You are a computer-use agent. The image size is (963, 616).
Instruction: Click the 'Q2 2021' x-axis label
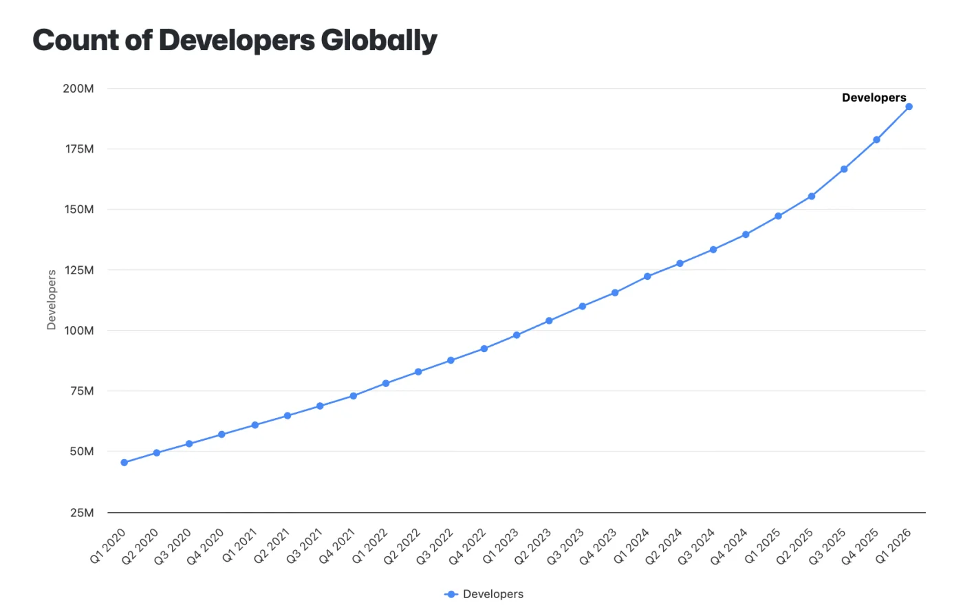(x=272, y=547)
